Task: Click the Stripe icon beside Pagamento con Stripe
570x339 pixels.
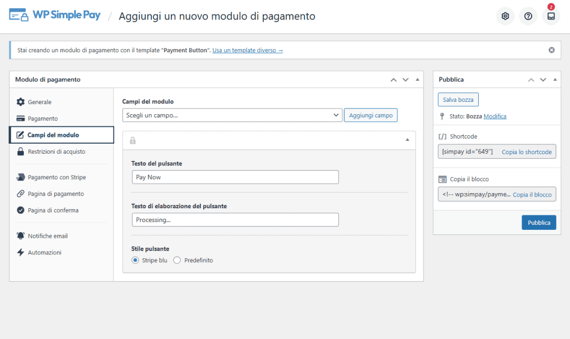Action: point(21,178)
